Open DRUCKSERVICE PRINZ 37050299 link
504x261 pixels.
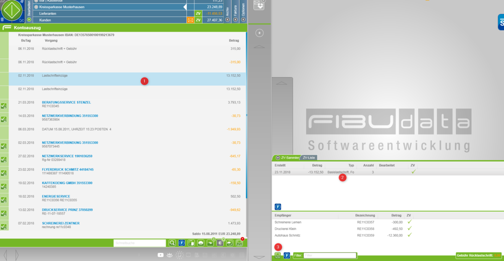click(x=67, y=210)
